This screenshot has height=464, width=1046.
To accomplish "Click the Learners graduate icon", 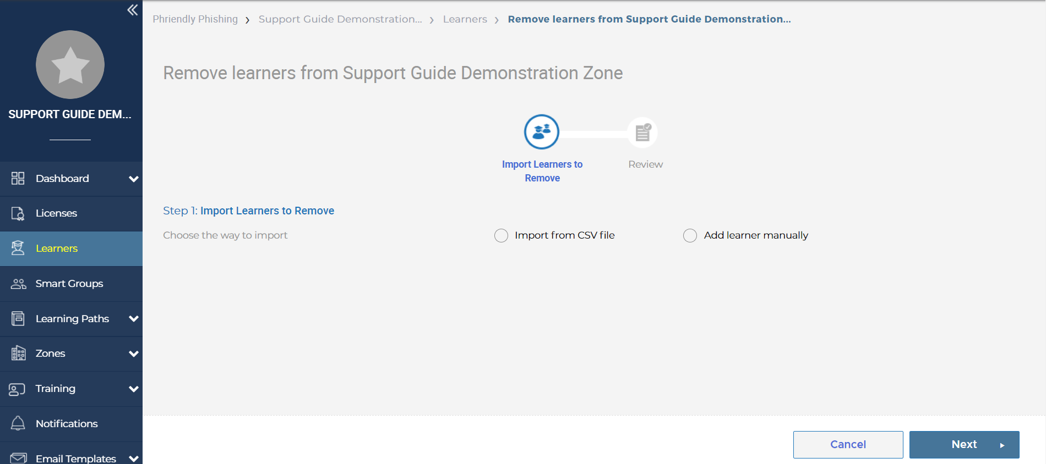I will (18, 248).
